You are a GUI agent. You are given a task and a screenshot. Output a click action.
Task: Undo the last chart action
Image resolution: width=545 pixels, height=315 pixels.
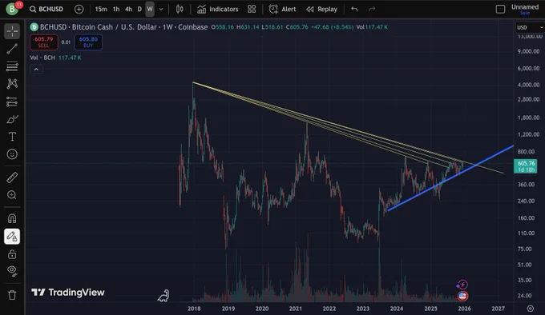(x=354, y=10)
